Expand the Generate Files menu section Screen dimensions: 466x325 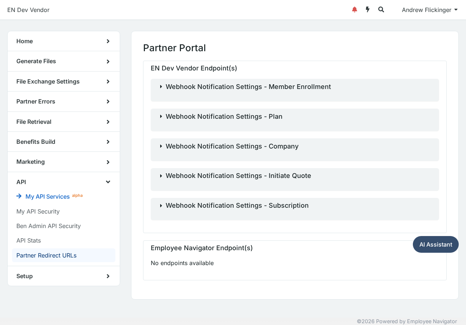click(x=64, y=61)
